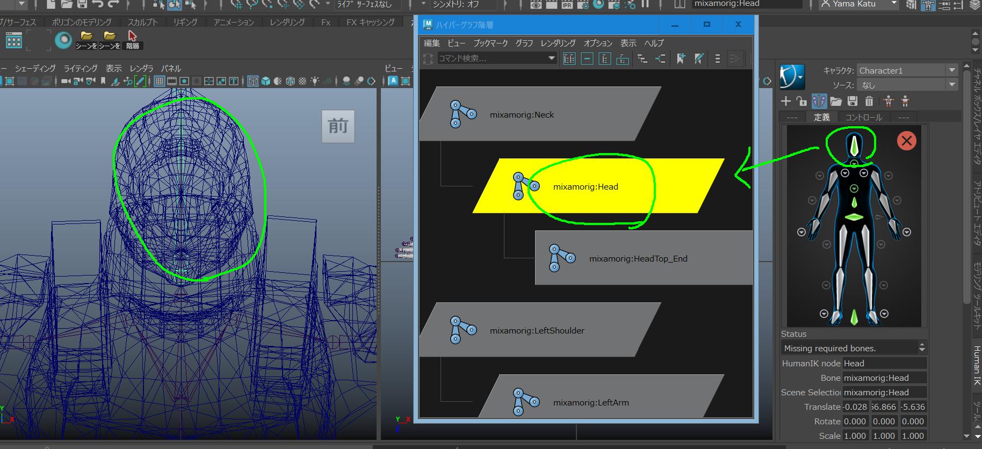982x449 pixels.
Task: Open the オプション menu in Hypergraph
Action: pyautogui.click(x=598, y=43)
